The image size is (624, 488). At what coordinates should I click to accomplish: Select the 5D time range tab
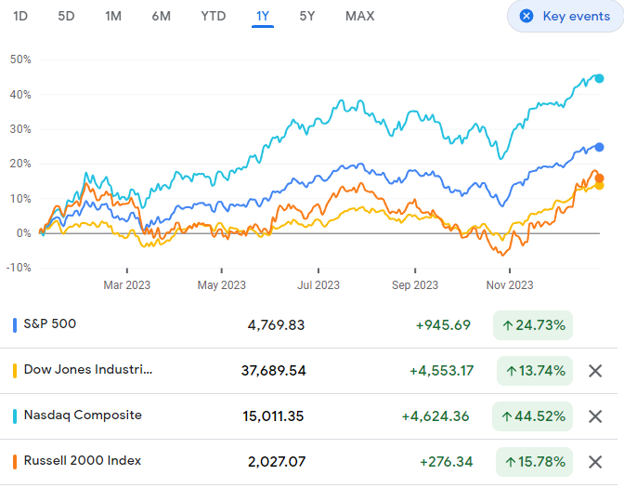pos(66,16)
